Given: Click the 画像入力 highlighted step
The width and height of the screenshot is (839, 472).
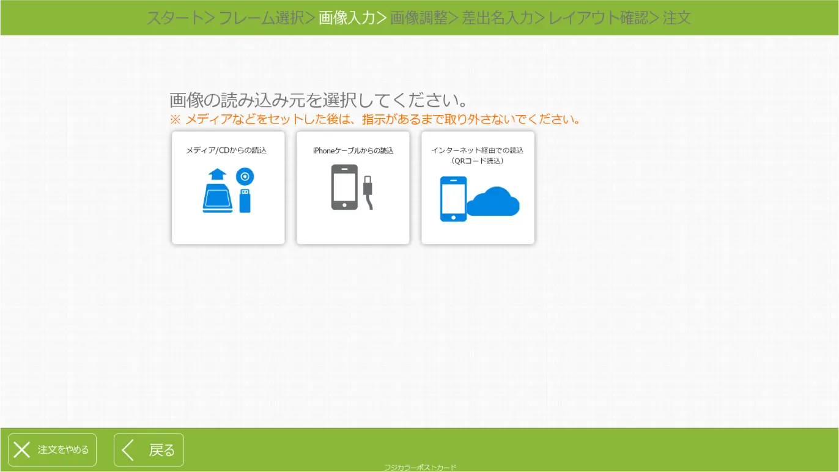Looking at the screenshot, I should pos(346,18).
